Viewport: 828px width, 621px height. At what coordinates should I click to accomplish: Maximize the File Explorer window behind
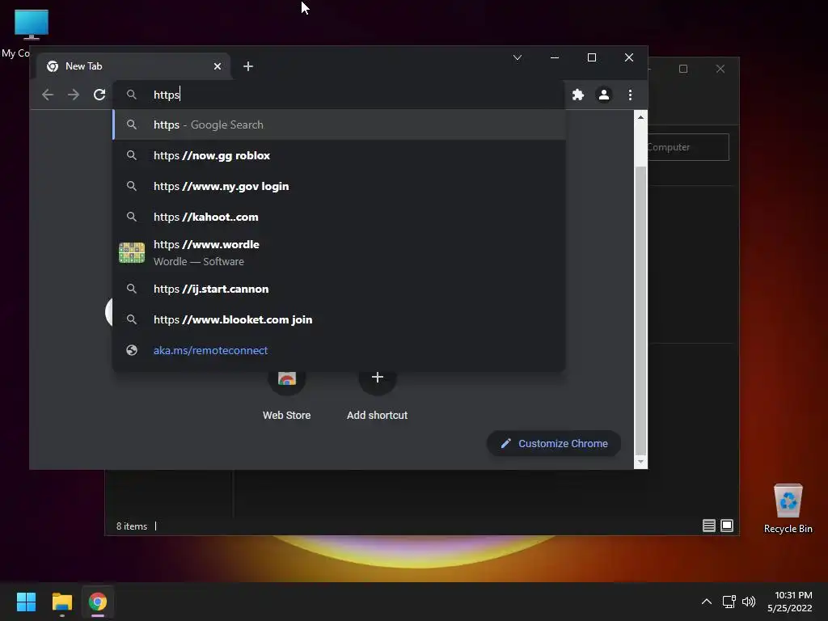click(683, 69)
